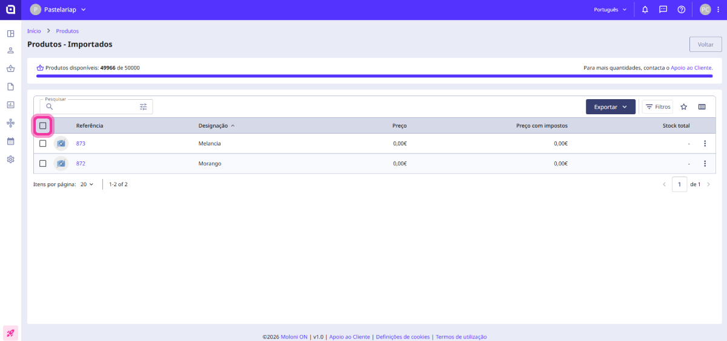Click the available products progress bar
This screenshot has height=341, width=727.
(374, 76)
